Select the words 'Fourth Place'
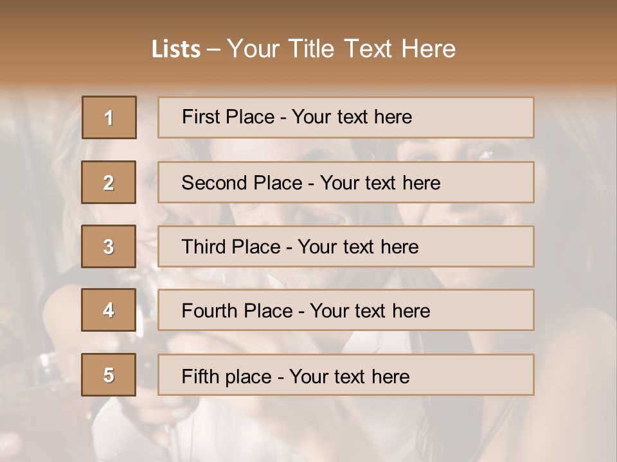 tap(238, 311)
